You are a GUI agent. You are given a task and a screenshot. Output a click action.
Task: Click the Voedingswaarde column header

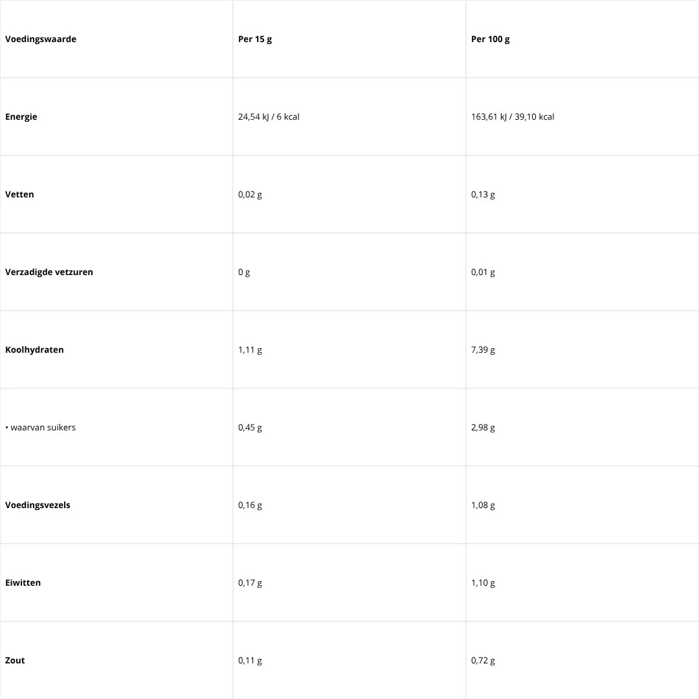point(41,39)
